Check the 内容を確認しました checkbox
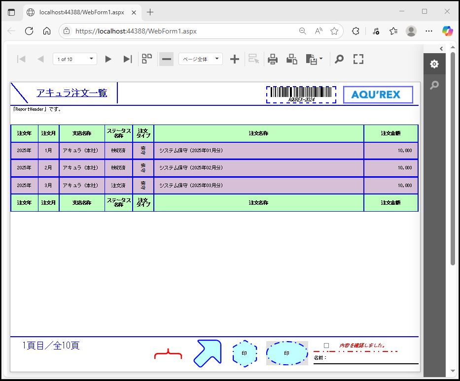This screenshot has width=460, height=381. click(326, 346)
